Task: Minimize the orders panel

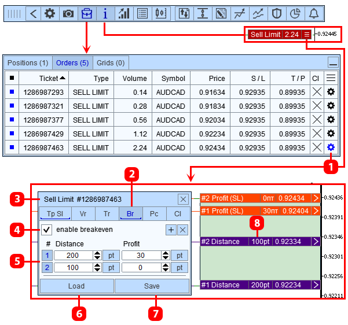Action: click(333, 62)
